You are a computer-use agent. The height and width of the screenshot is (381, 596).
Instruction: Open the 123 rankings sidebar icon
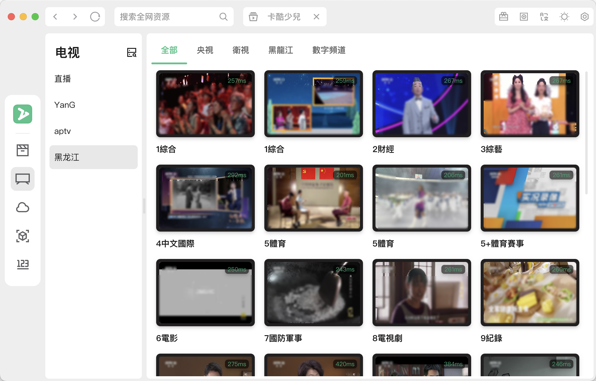click(x=23, y=264)
